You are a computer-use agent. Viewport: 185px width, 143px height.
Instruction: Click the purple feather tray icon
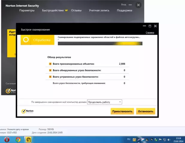point(139,140)
